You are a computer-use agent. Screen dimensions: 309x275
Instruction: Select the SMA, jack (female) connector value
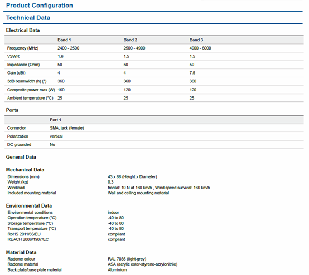66,128
